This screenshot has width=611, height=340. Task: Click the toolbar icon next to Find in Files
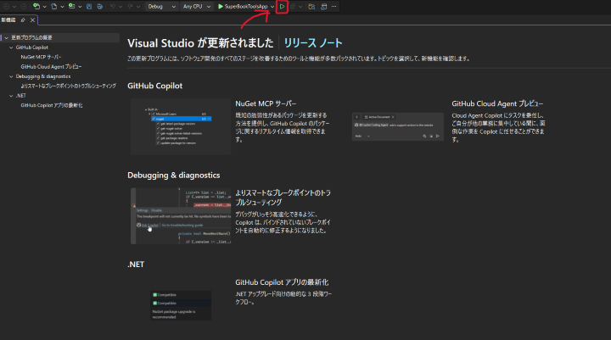(323, 6)
